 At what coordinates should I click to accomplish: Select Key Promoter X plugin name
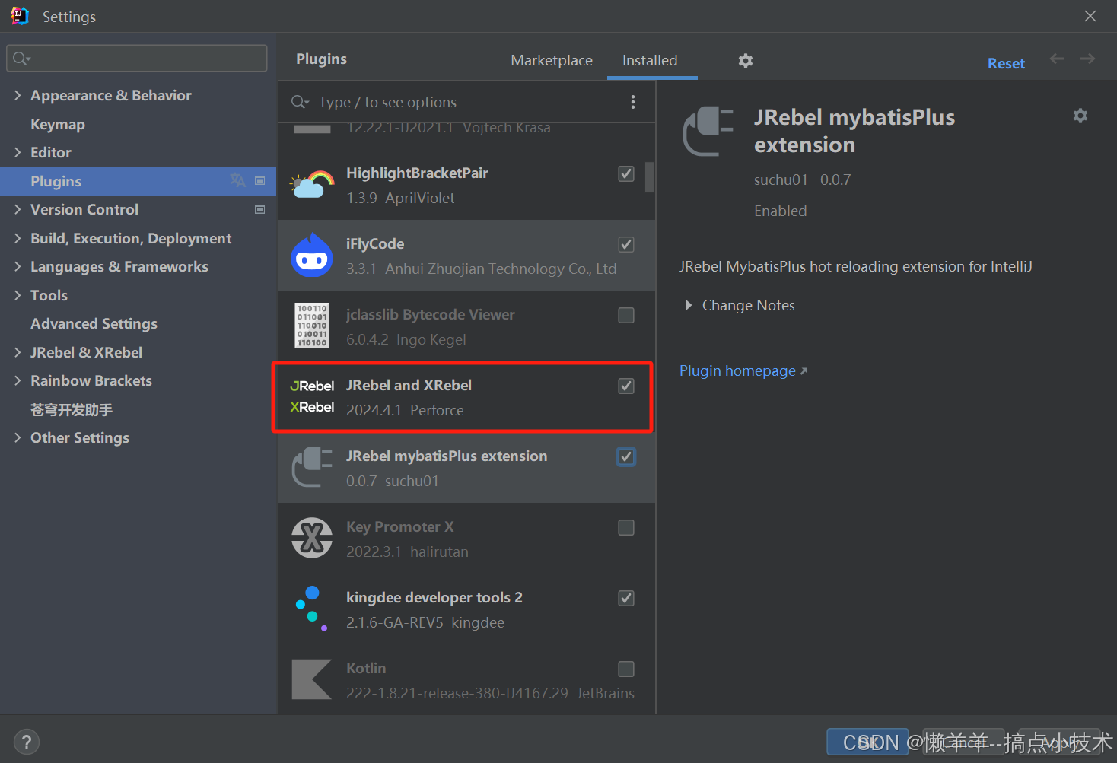click(x=400, y=526)
